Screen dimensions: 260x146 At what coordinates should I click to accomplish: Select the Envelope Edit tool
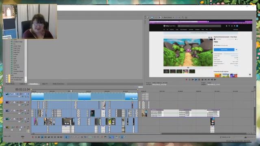pos(71,137)
